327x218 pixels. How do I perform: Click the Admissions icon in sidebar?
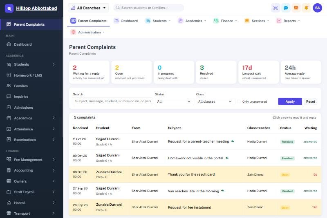[x=9, y=108]
